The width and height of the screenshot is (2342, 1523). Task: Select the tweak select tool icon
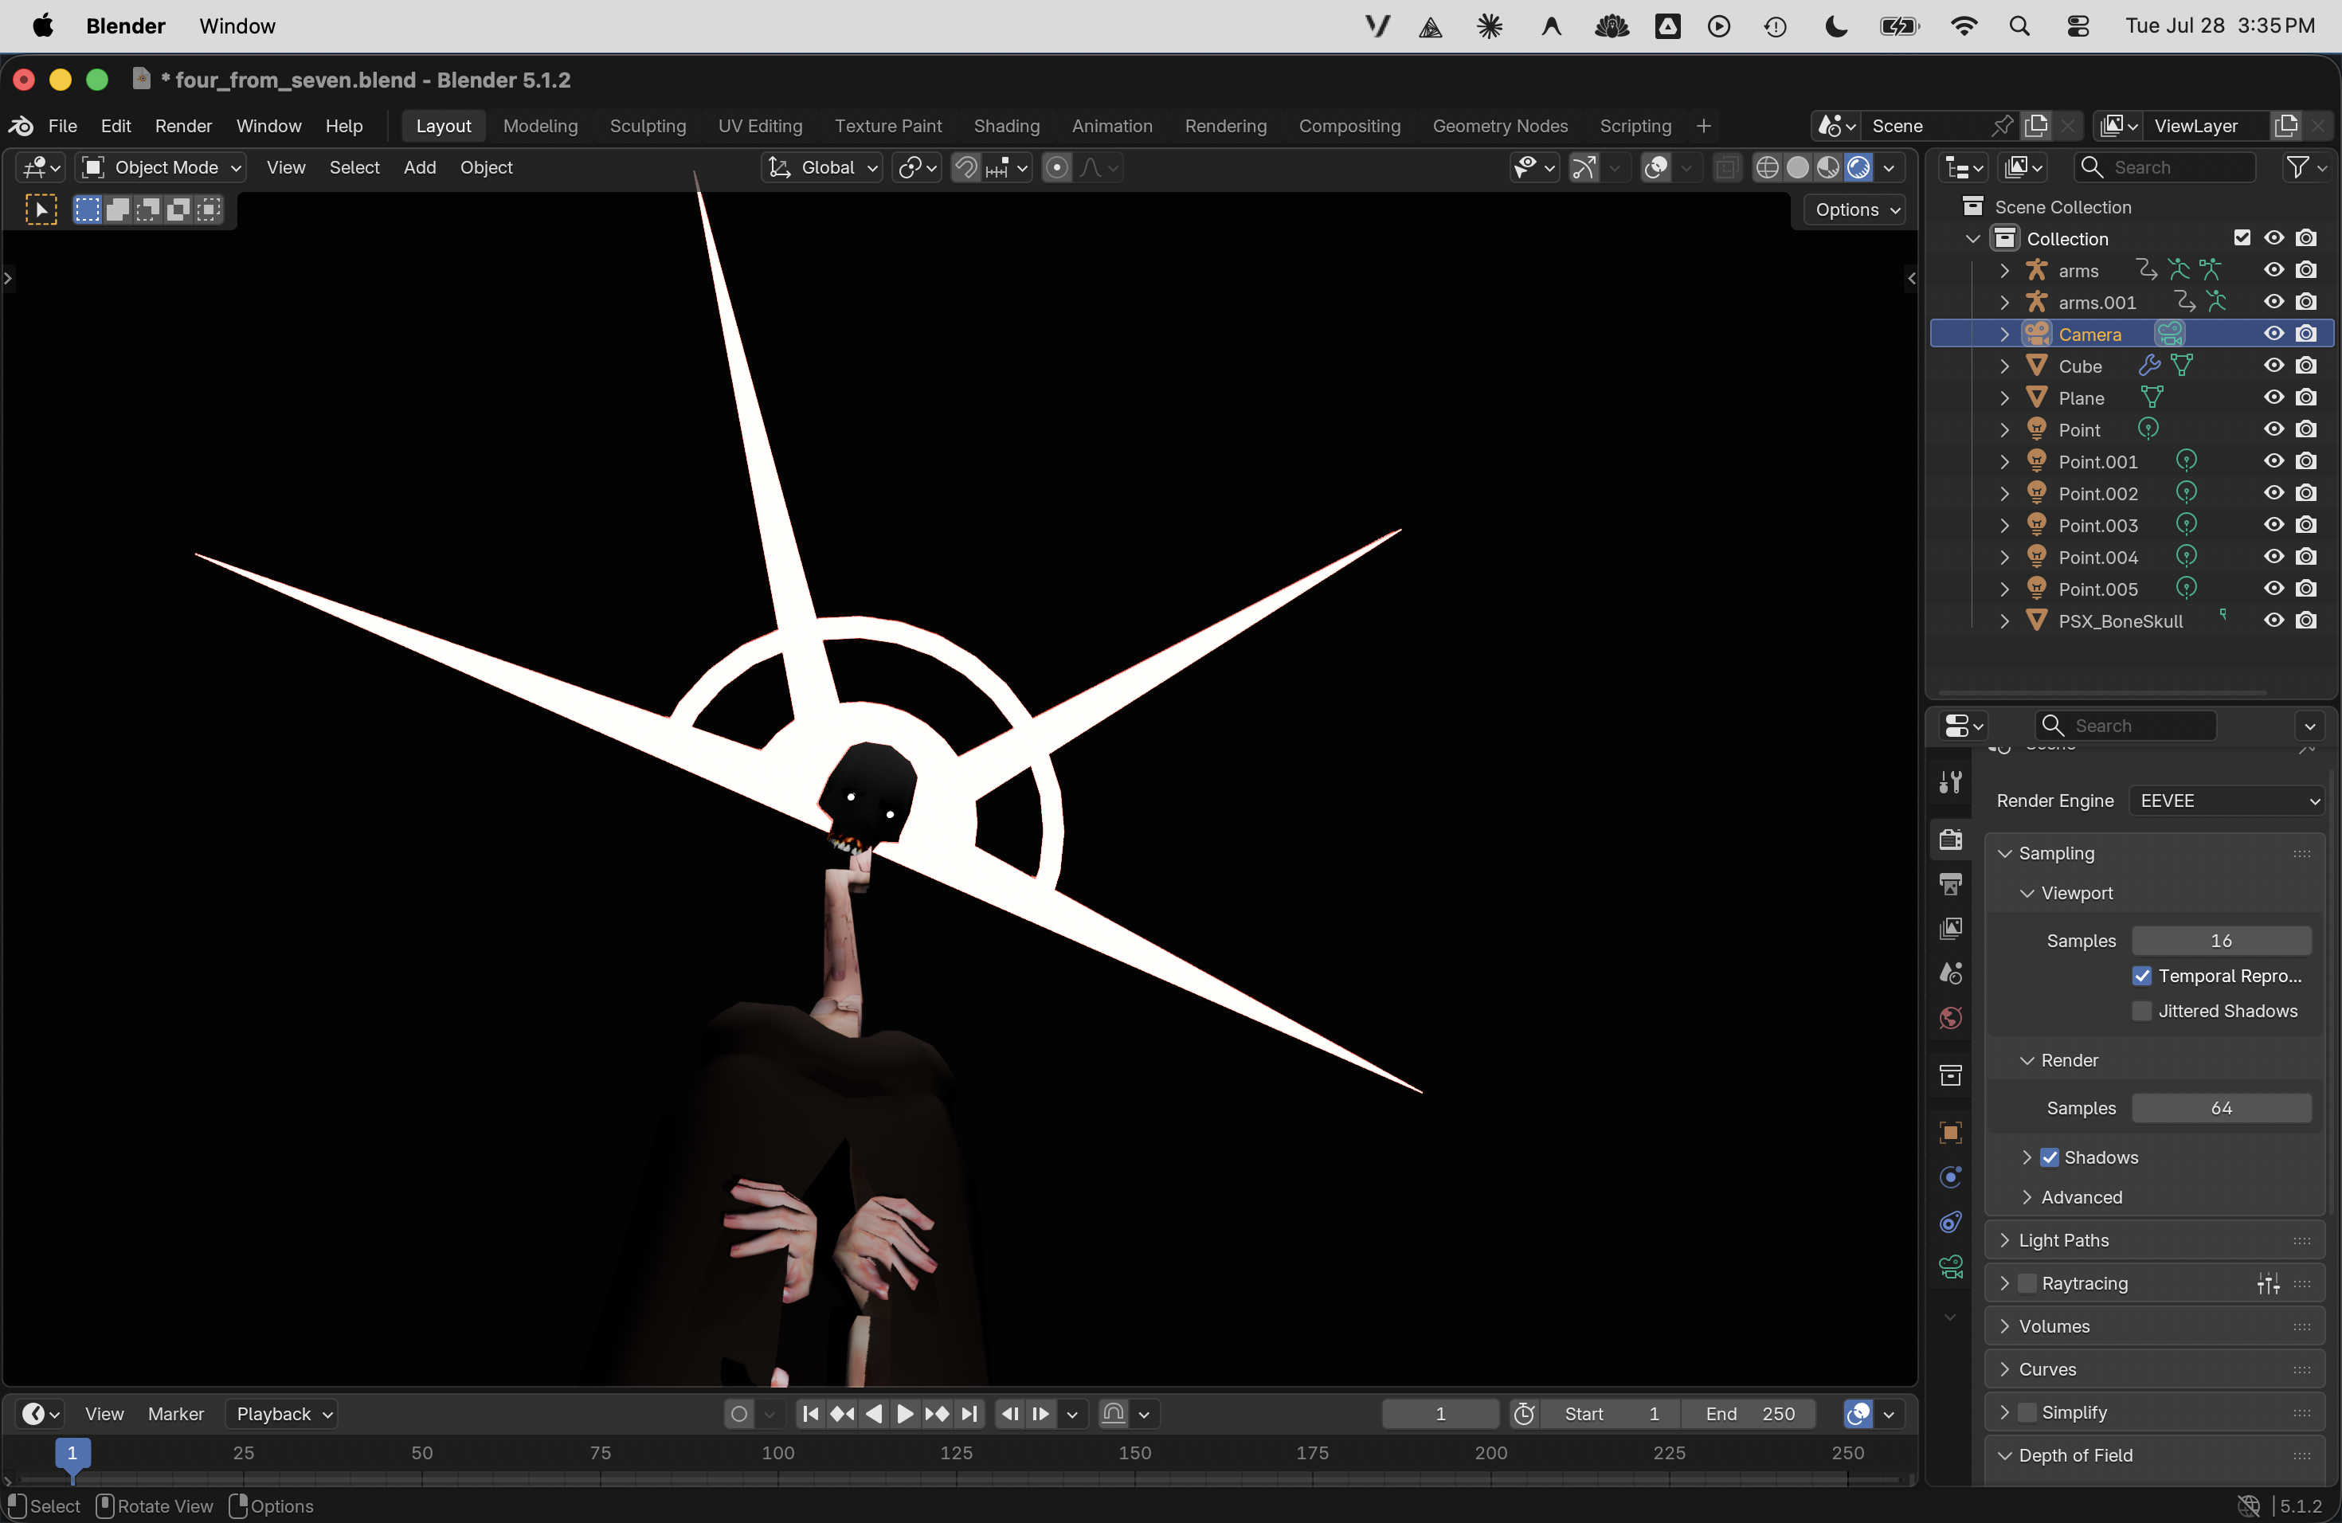point(41,209)
